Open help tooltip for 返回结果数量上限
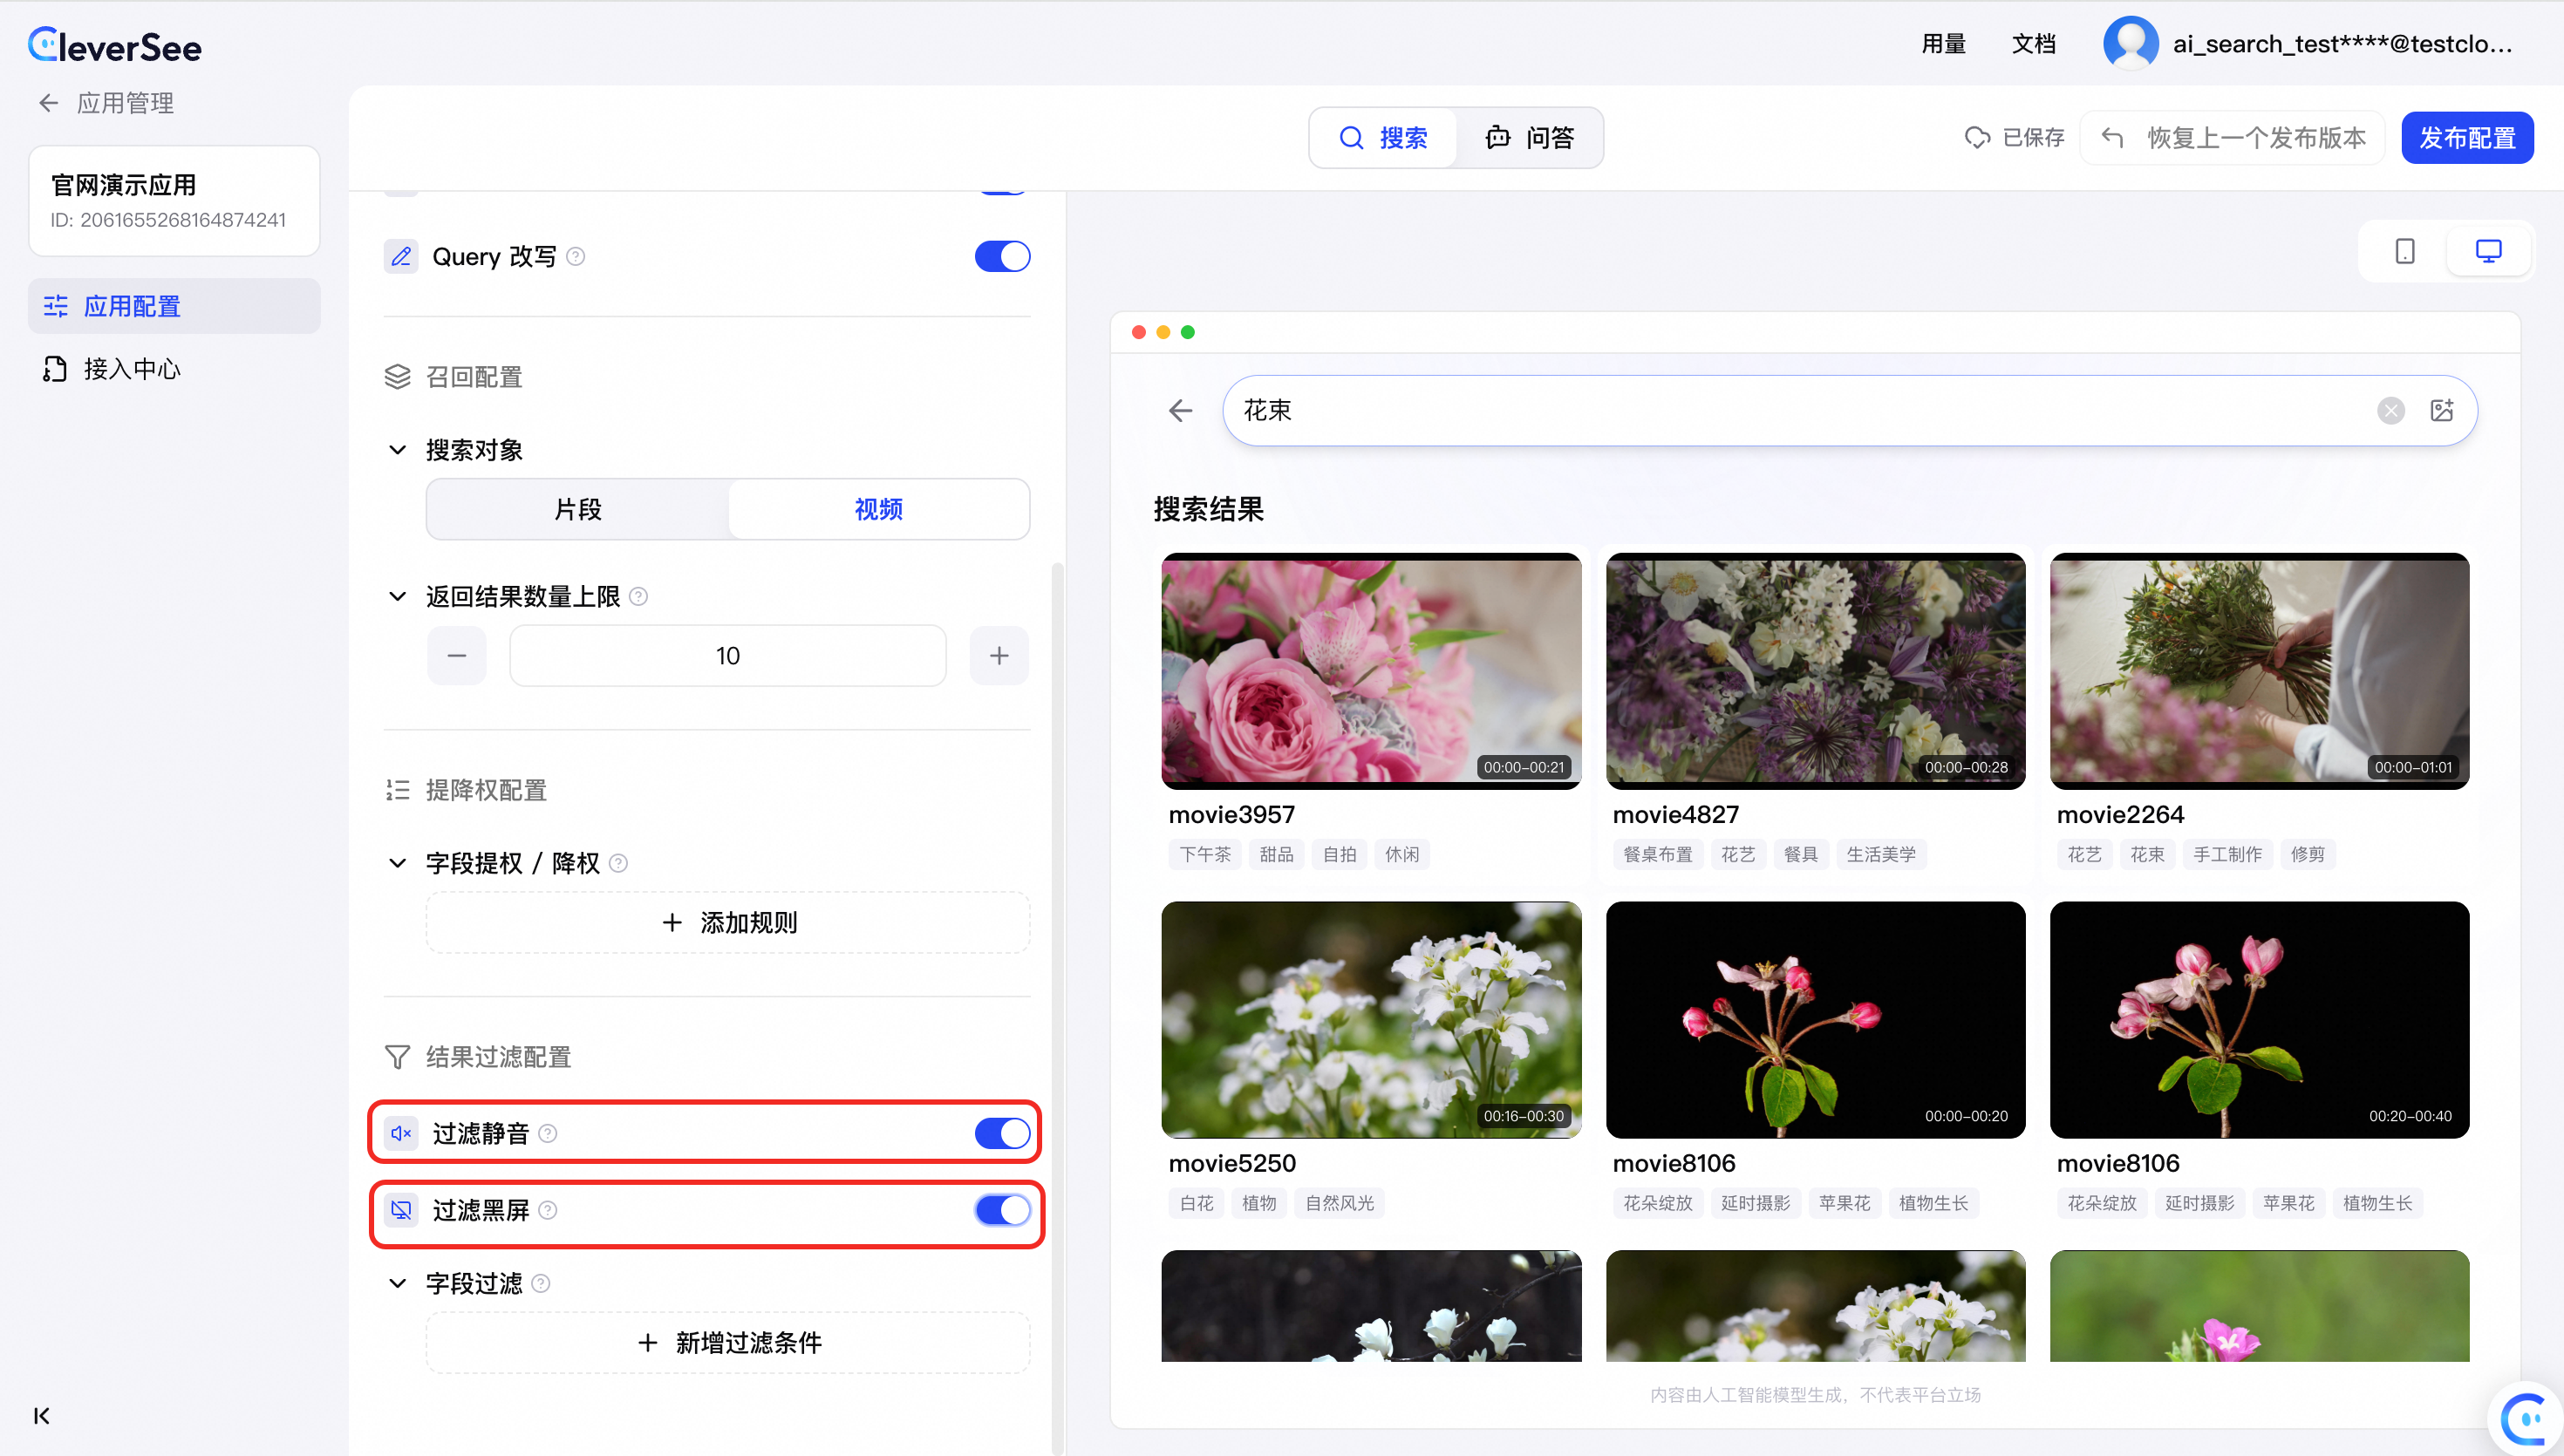The image size is (2564, 1456). [x=639, y=597]
